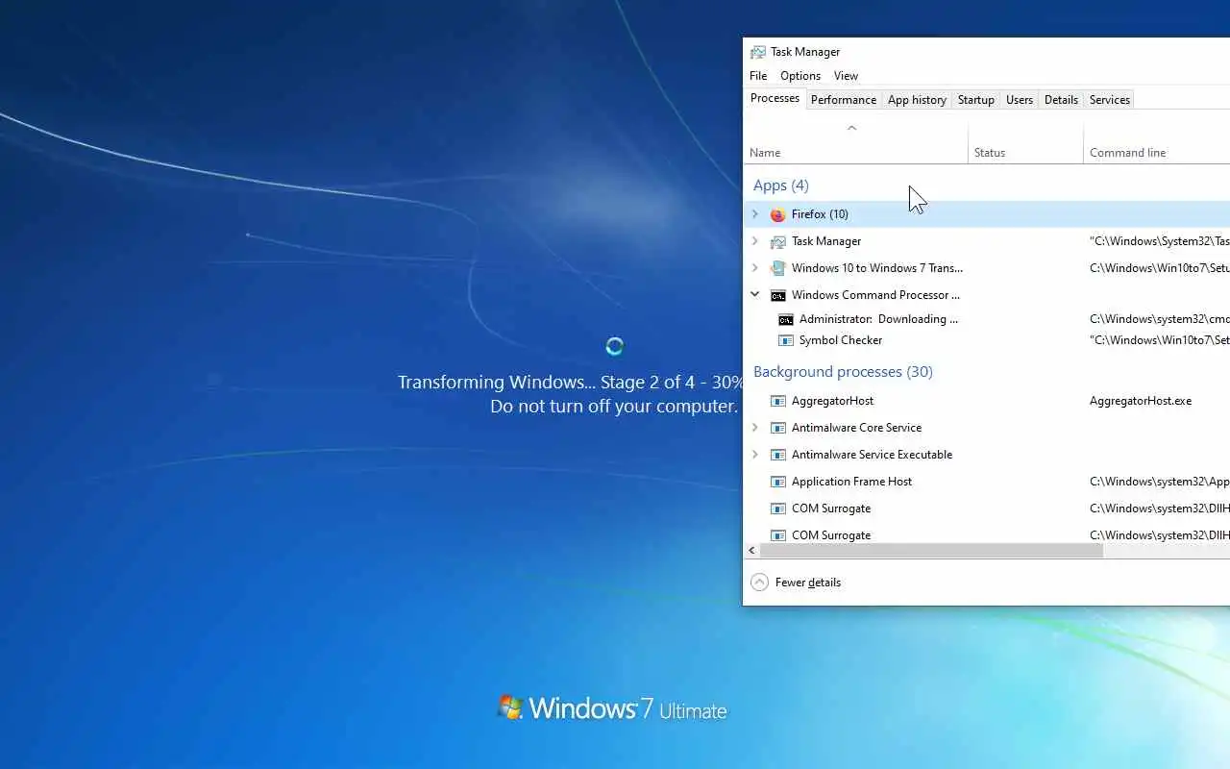
Task: Click the Fewer details link
Action: click(x=808, y=583)
